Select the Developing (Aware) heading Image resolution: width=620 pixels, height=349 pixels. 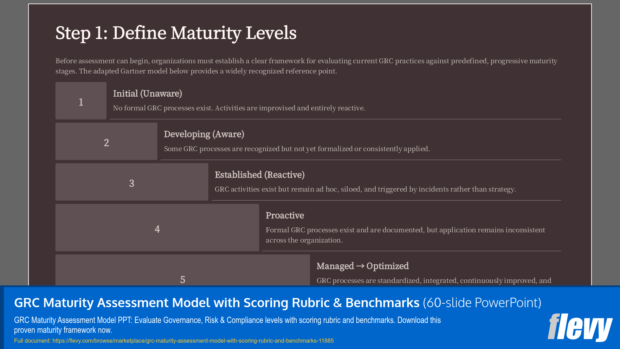coord(204,134)
